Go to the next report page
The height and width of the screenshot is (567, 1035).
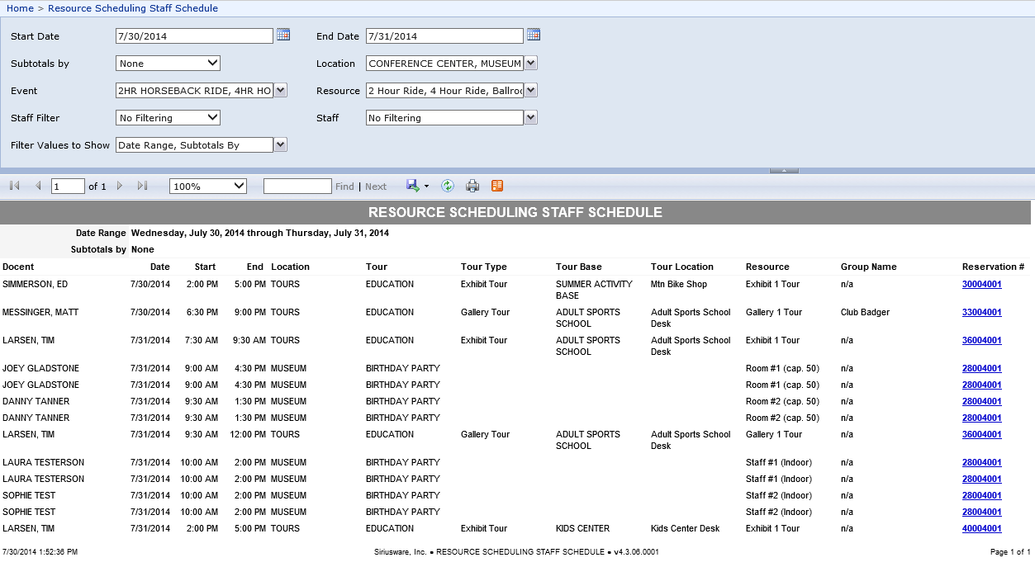click(120, 186)
